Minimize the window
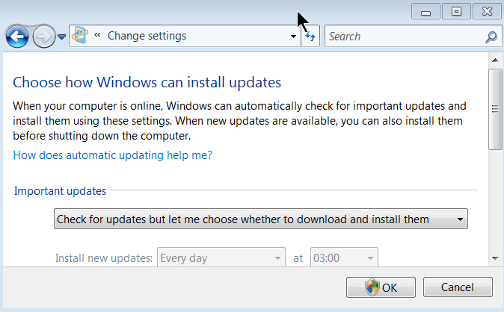Screen dimensions: 504x312 click(425, 11)
